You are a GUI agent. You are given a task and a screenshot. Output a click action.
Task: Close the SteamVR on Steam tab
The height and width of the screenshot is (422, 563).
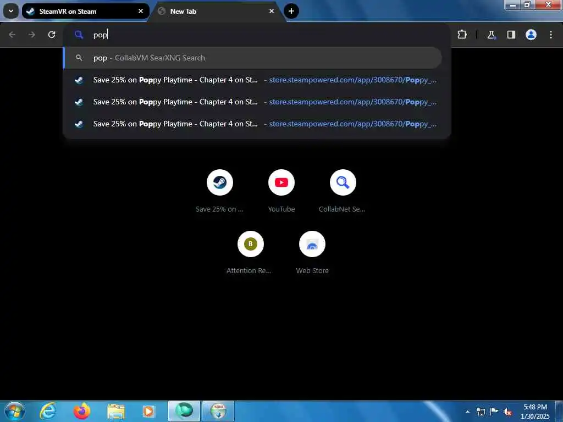141,11
